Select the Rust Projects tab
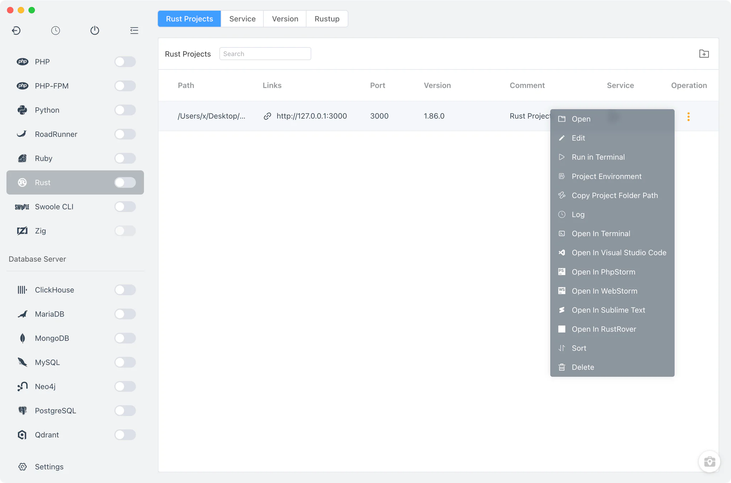 pyautogui.click(x=190, y=19)
